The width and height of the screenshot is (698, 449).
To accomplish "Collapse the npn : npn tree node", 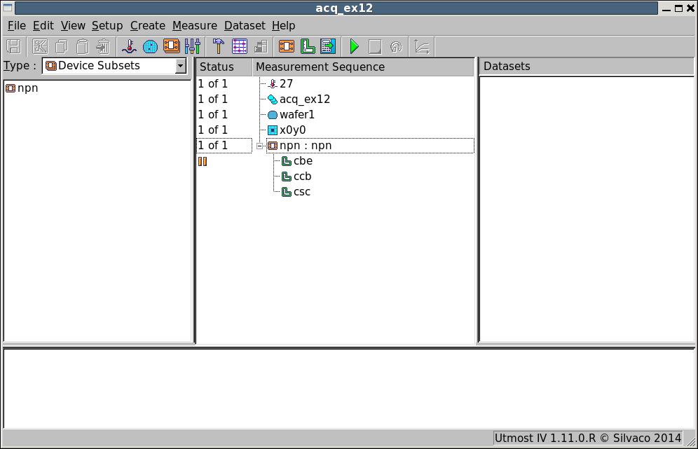I will [x=259, y=146].
